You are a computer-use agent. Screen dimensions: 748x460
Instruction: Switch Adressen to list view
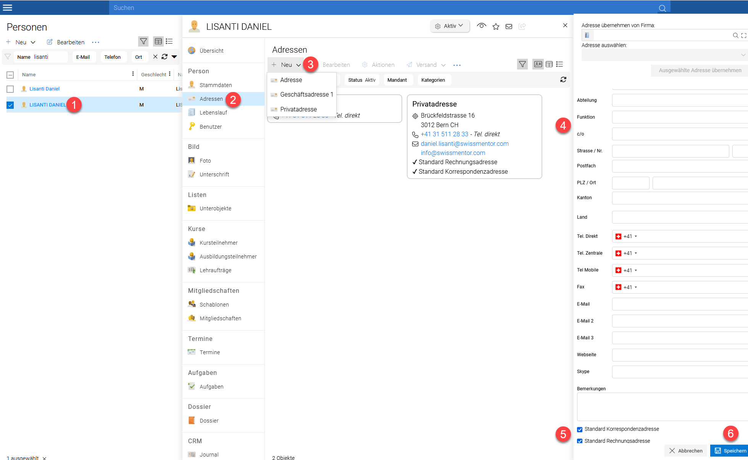click(x=560, y=64)
